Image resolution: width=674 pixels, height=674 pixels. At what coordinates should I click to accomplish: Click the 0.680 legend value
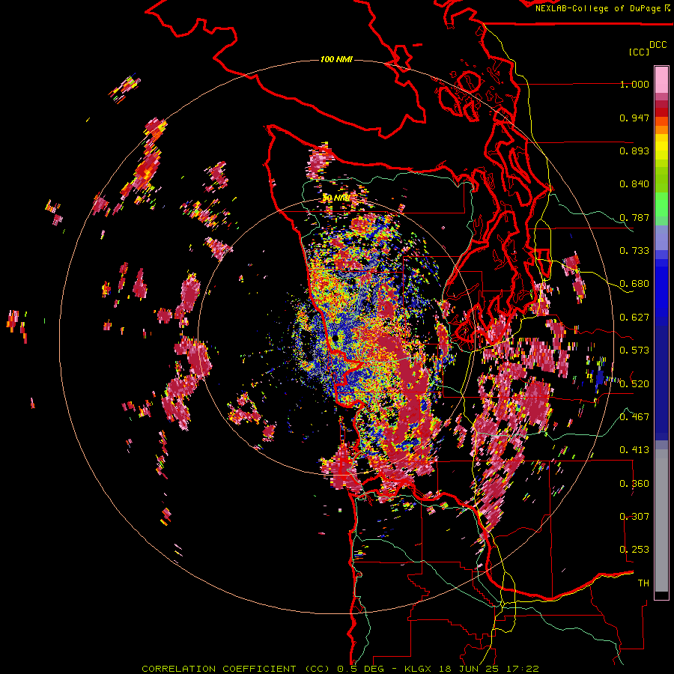tap(634, 284)
